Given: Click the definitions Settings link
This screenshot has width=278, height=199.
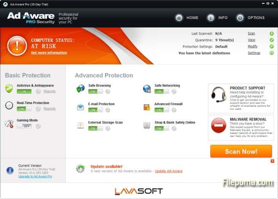Looking at the screenshot, I should point(254,53).
